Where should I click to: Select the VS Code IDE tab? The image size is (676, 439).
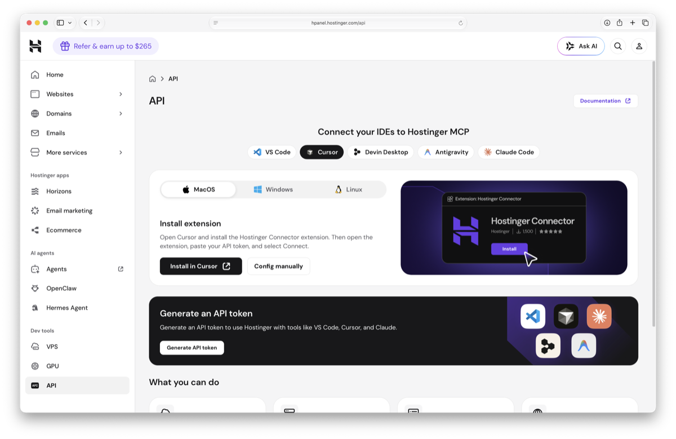272,152
